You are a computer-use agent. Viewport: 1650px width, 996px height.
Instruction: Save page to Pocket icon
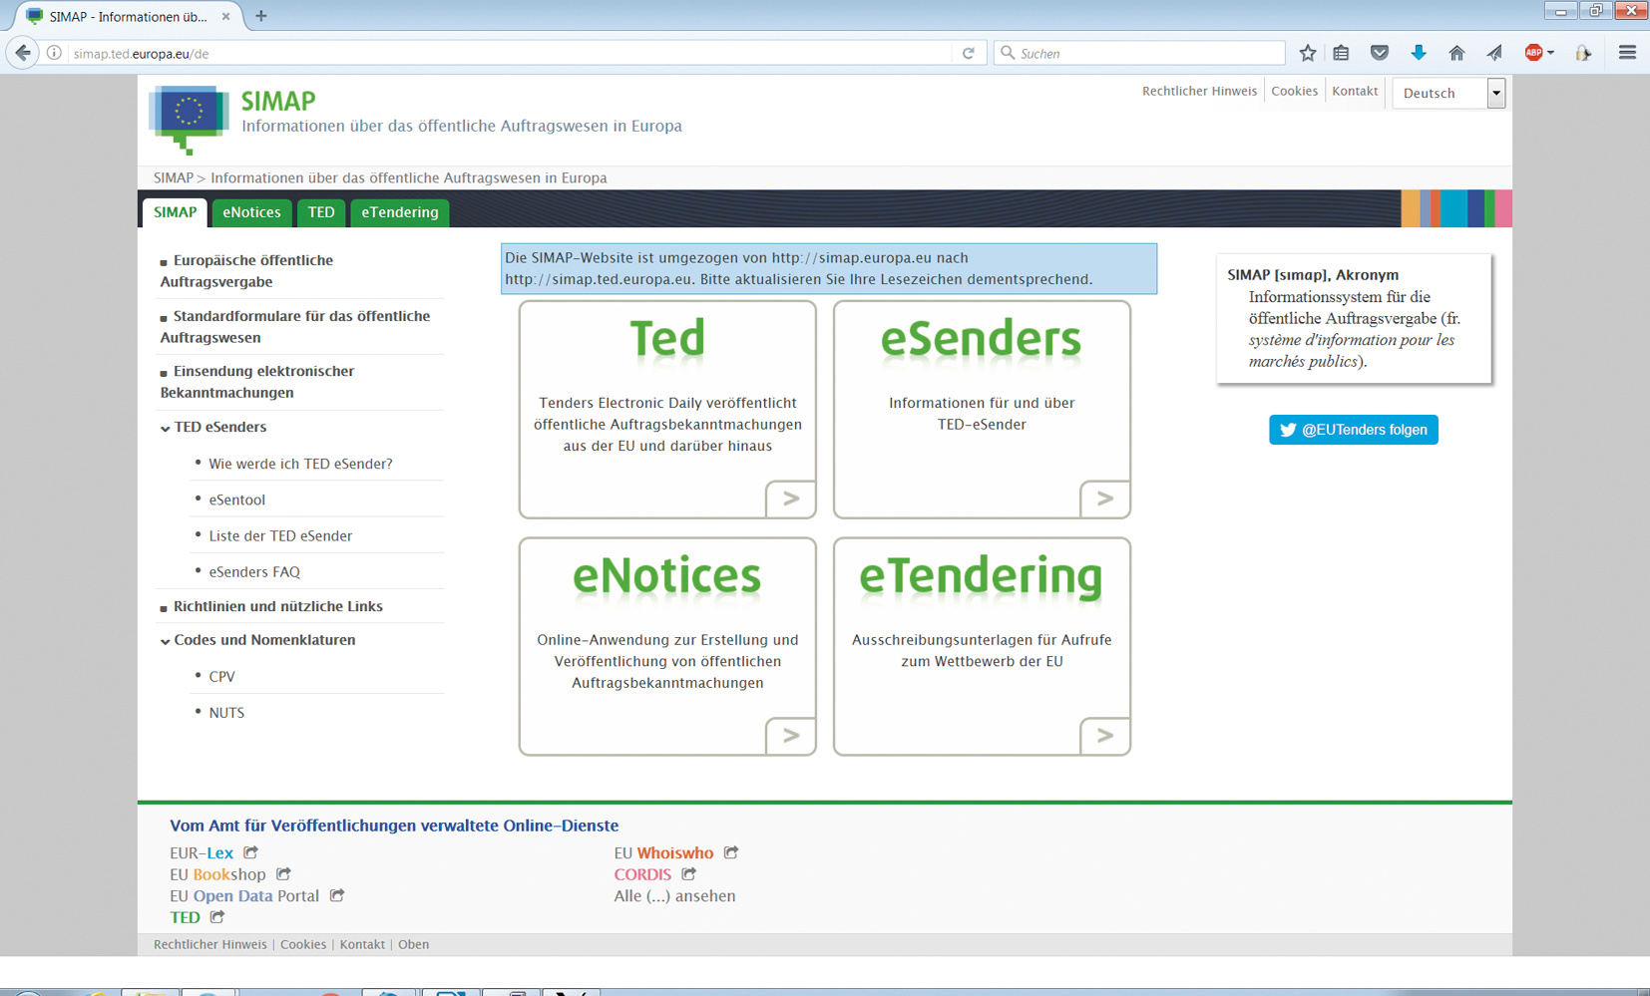click(x=1380, y=53)
